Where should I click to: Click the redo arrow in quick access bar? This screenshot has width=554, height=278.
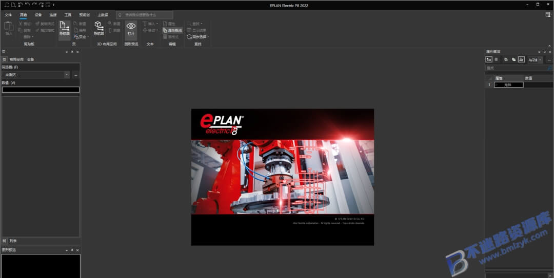34,5
